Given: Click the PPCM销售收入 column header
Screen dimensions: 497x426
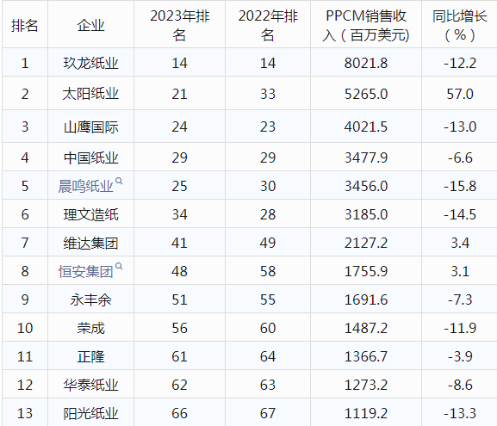Looking at the screenshot, I should [366, 25].
